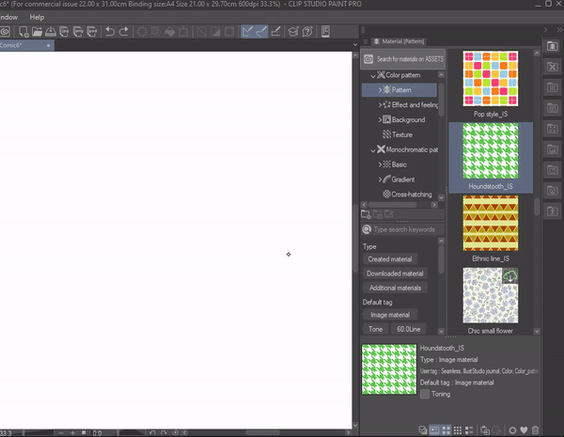Viewport: 564px width, 437px height.
Task: Click the Open file folder icon
Action: click(x=37, y=32)
